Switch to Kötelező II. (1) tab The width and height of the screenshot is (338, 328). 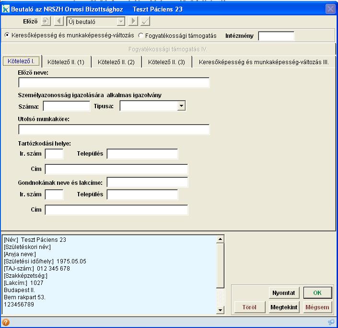click(x=66, y=62)
